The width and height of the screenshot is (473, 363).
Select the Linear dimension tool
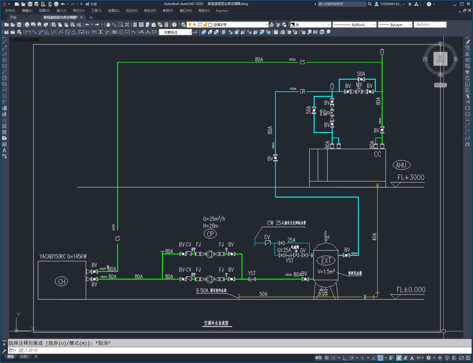click(x=28, y=32)
